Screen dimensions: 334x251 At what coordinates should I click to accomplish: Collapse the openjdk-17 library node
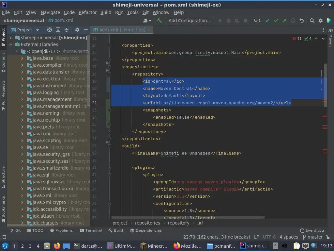[x=16, y=51]
